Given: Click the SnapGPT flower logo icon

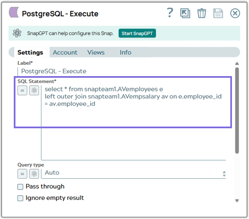Looking at the screenshot, I should tap(17, 33).
